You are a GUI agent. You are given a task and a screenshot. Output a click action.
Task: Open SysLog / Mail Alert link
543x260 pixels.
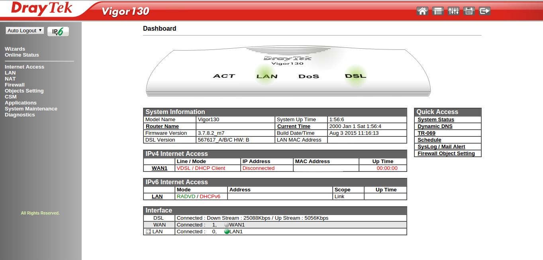(441, 147)
